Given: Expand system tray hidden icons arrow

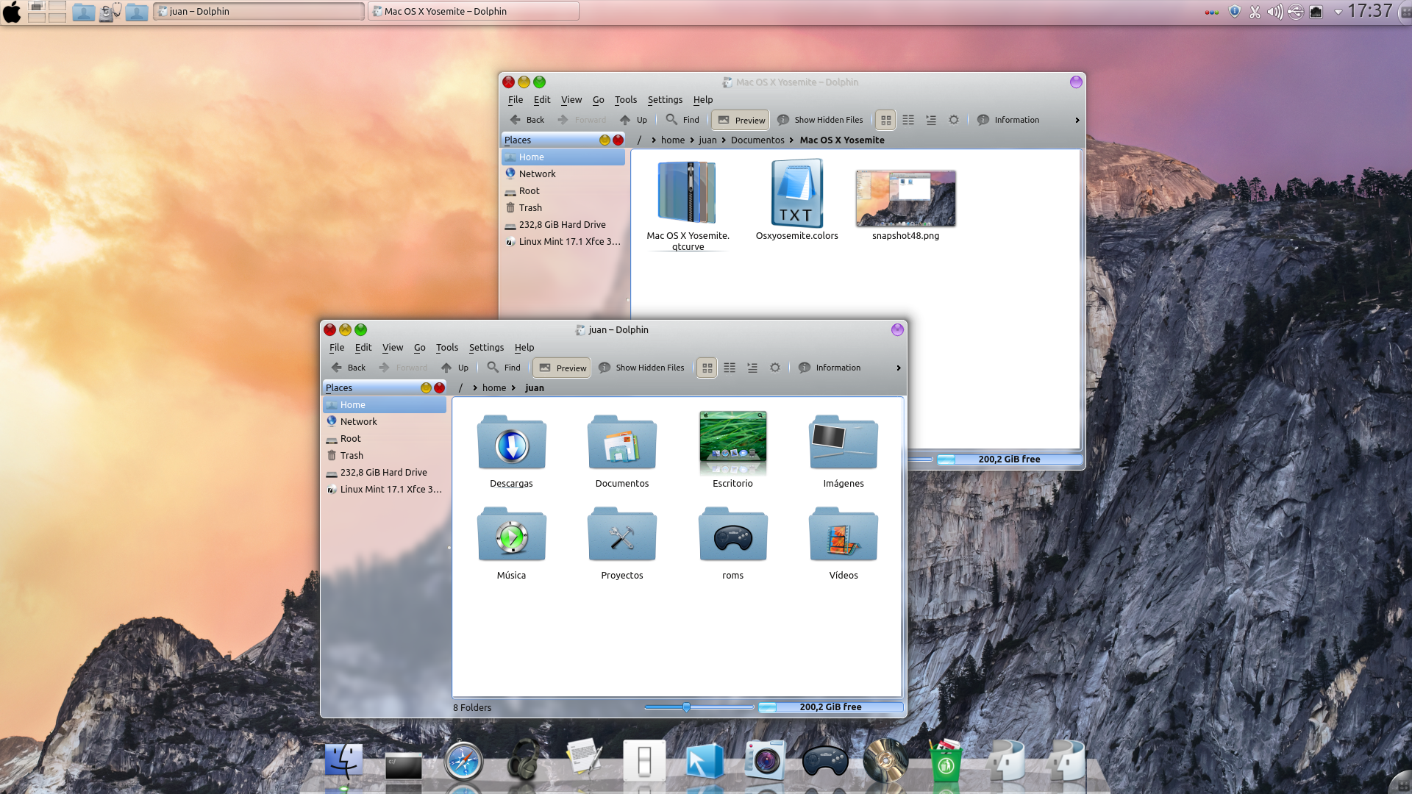Looking at the screenshot, I should 1338,12.
